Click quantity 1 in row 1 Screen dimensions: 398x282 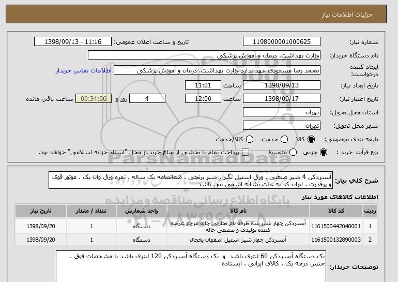(91, 226)
